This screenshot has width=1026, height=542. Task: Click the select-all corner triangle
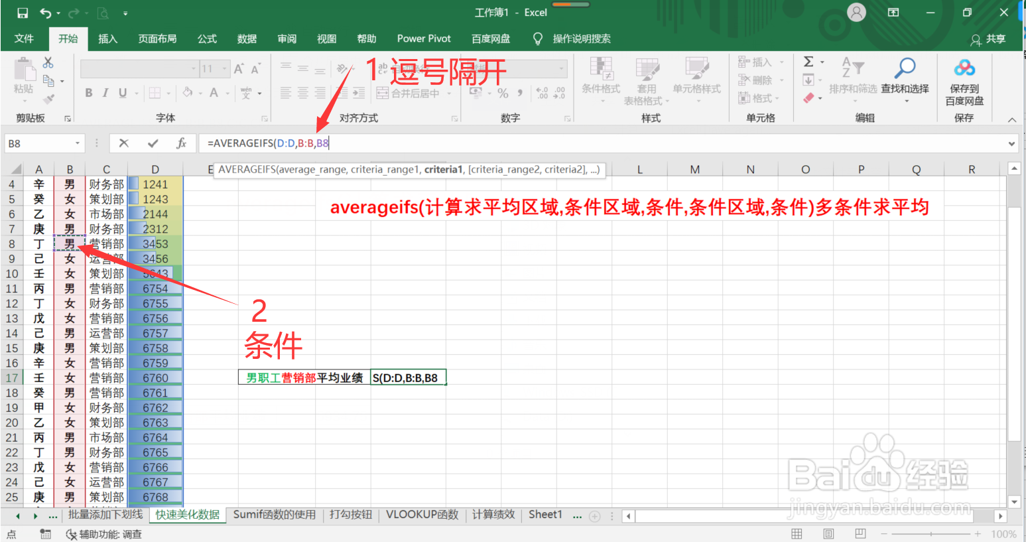coord(15,169)
